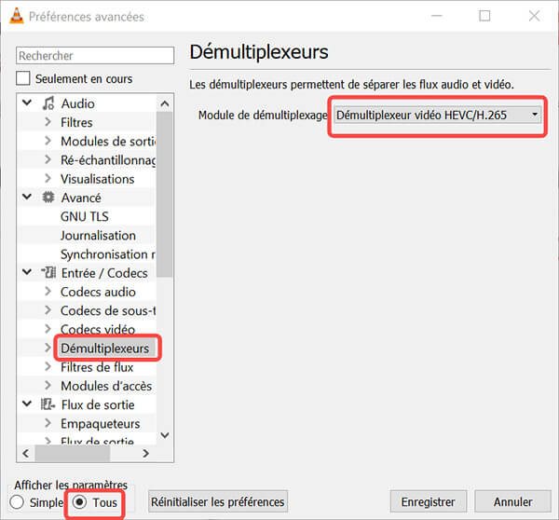559x520 pixels.
Task: Collapse the Flux de sortie section
Action: click(27, 404)
